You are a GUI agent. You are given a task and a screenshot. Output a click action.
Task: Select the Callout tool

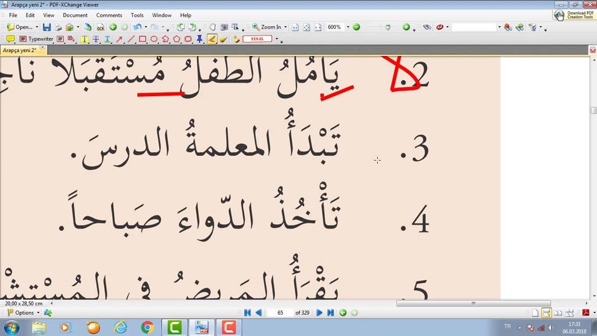click(71, 39)
